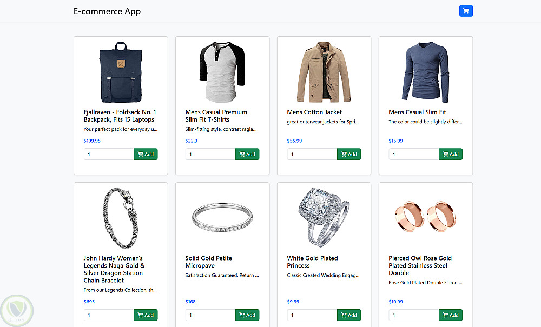Add Mens Casual Slim Fit to cart
This screenshot has width=541, height=327.
pos(451,154)
